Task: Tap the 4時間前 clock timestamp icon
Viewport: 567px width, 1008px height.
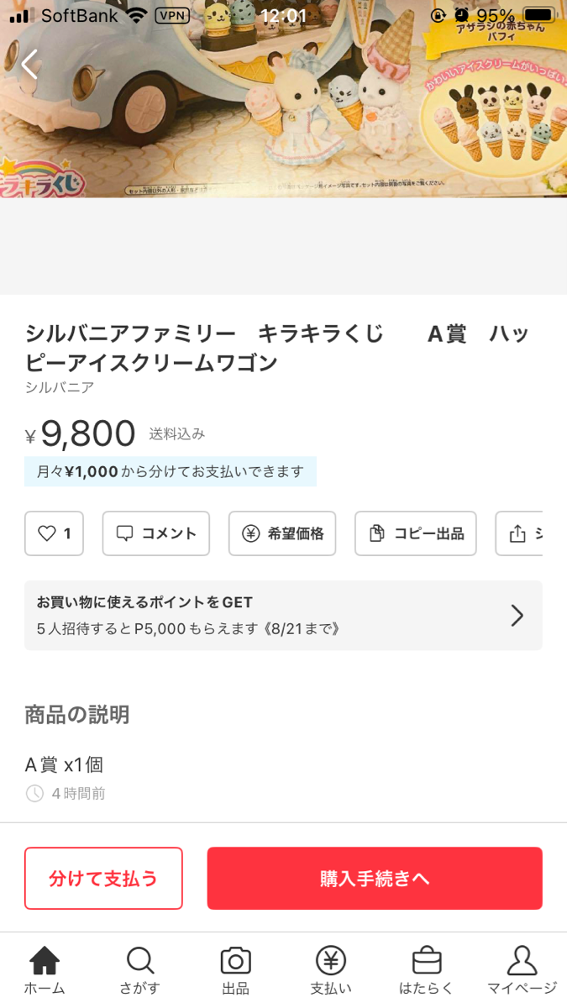Action: 34,793
